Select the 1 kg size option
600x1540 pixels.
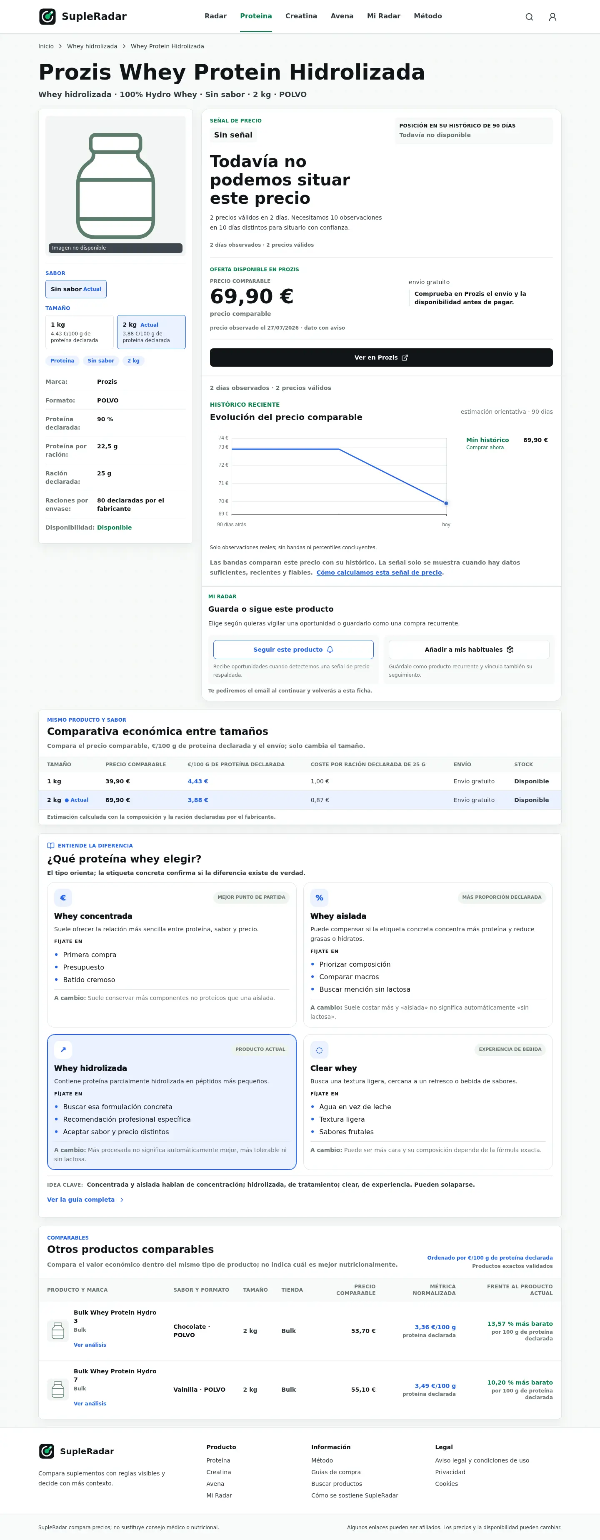80,332
